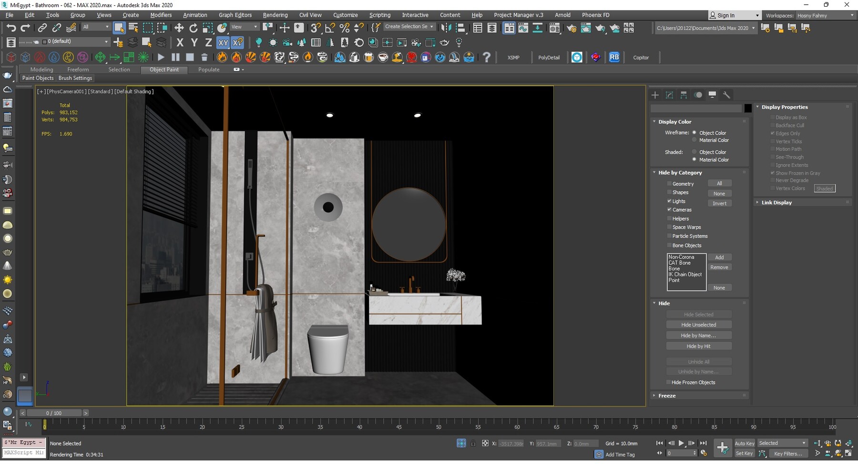Viewport: 858px width, 464px height.
Task: Expand the Link Display rollout
Action: point(776,202)
